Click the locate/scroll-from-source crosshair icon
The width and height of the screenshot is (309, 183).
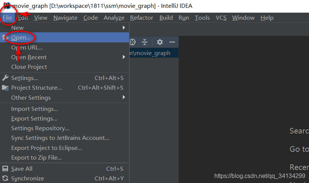pyautogui.click(x=133, y=42)
